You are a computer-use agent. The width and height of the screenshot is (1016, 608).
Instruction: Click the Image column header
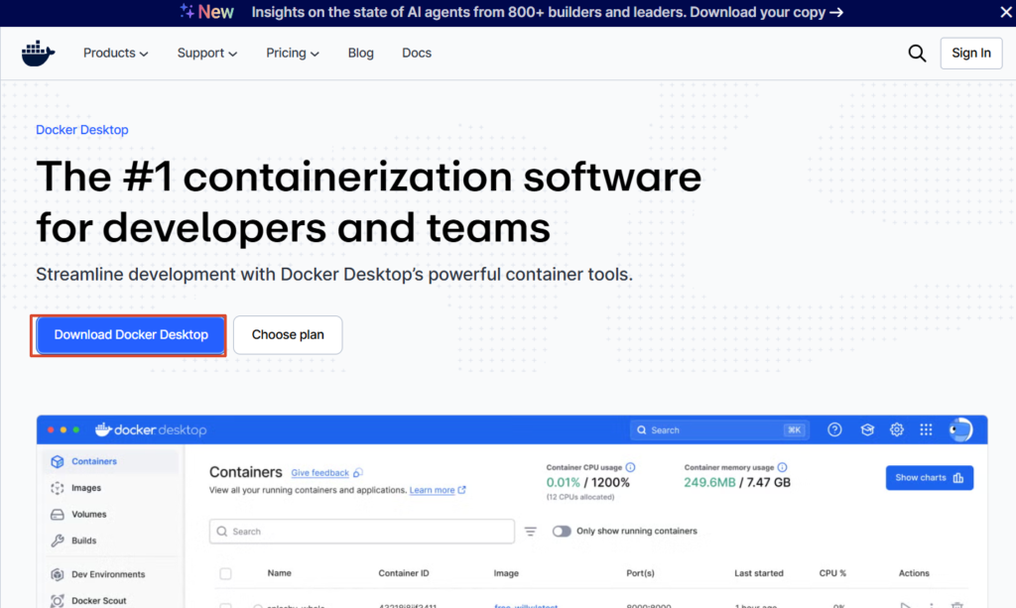click(x=506, y=573)
